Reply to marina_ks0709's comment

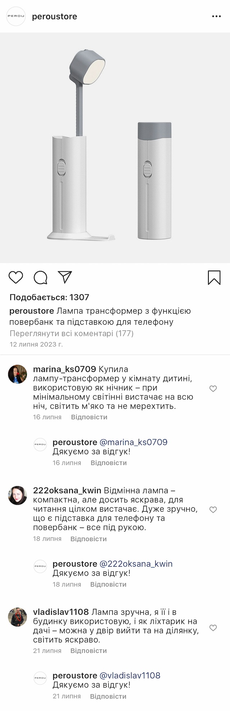[x=89, y=417]
